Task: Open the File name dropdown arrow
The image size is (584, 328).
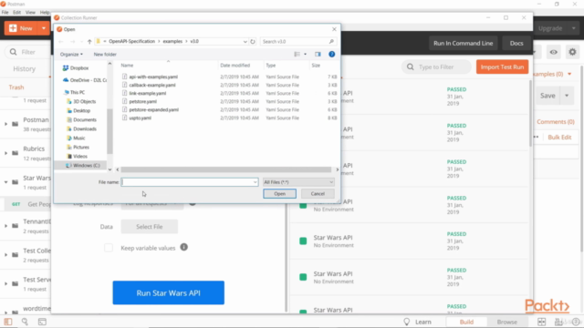Action: click(255, 182)
